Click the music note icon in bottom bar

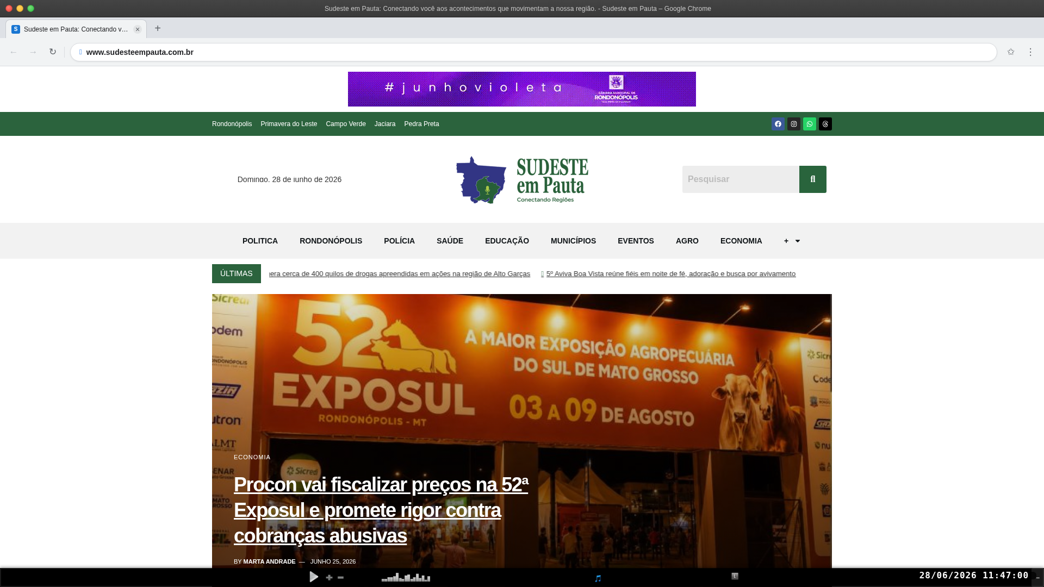coord(598,578)
